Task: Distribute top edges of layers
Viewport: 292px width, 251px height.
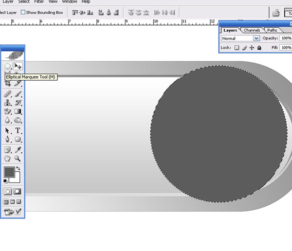Action: tap(131, 13)
